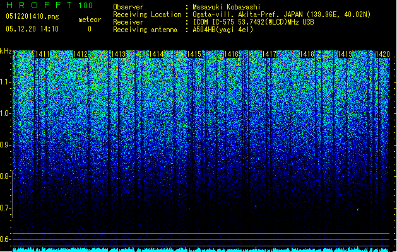Click time marker 1412
Viewport: 397px width, 252px height.
[81, 54]
